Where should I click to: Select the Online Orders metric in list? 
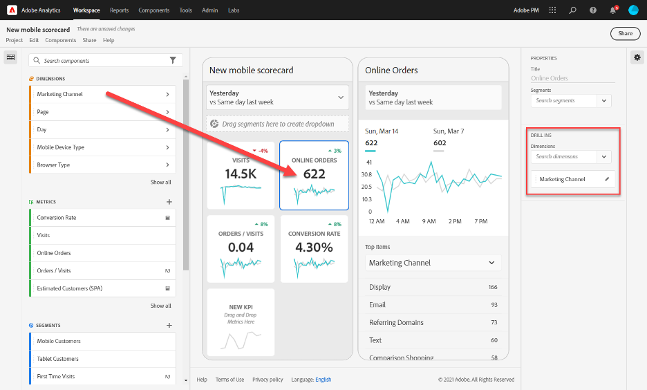coord(103,253)
